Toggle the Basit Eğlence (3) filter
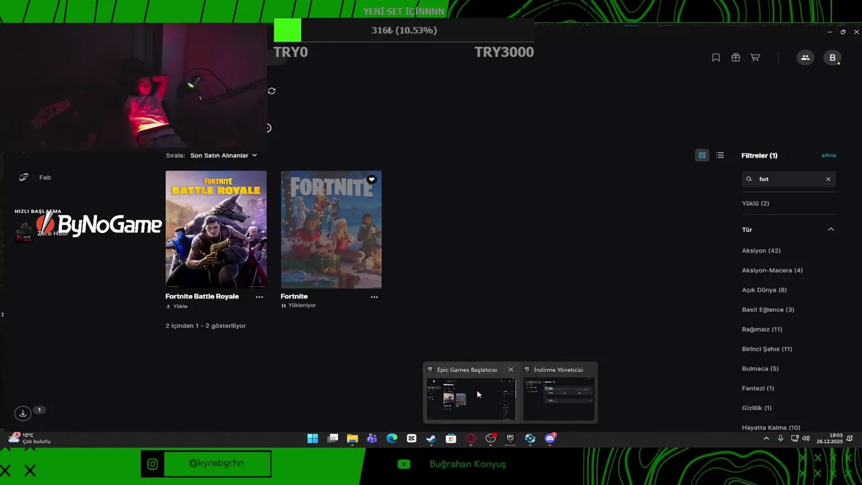This screenshot has width=862, height=485. tap(768, 310)
